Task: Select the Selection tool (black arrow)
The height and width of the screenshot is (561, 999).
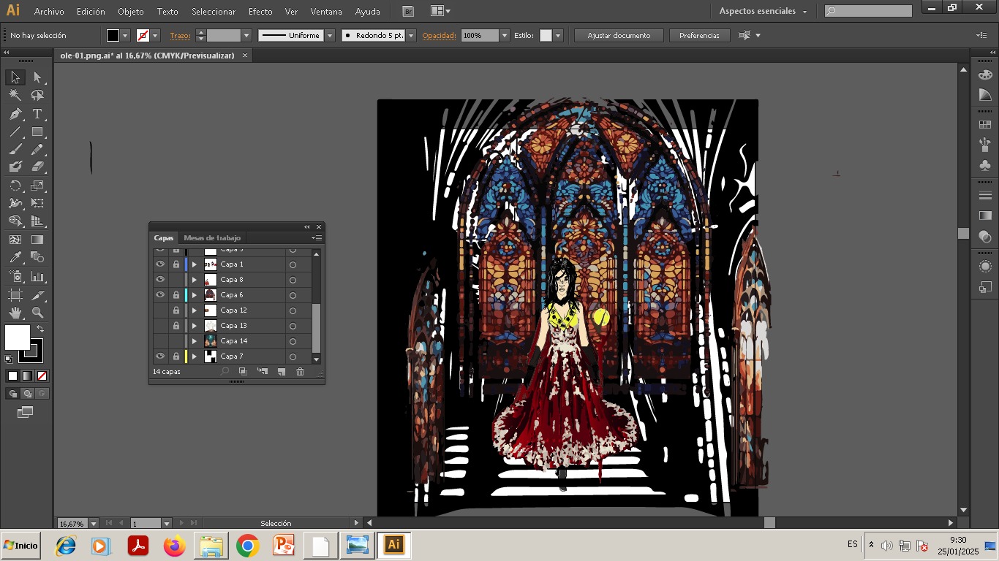Action: (x=15, y=77)
